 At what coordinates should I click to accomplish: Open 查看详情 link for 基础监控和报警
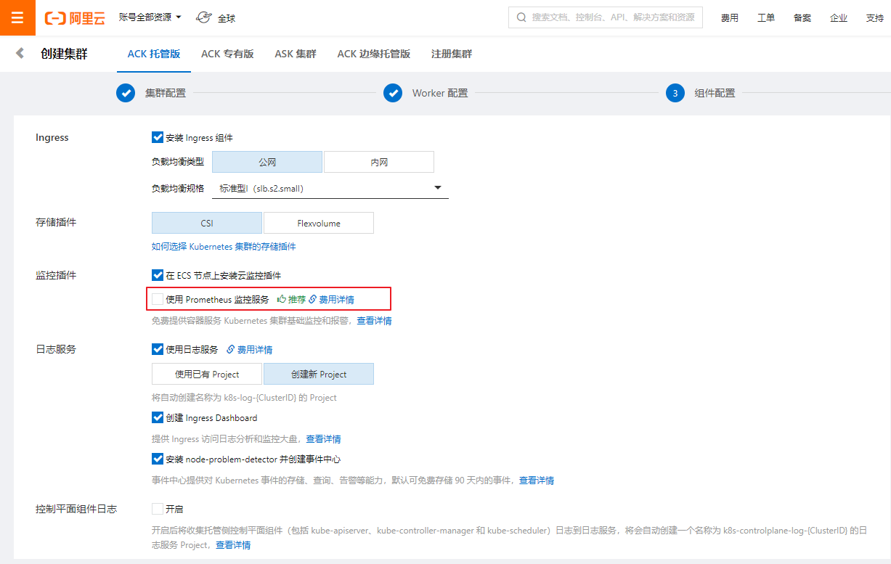point(374,321)
